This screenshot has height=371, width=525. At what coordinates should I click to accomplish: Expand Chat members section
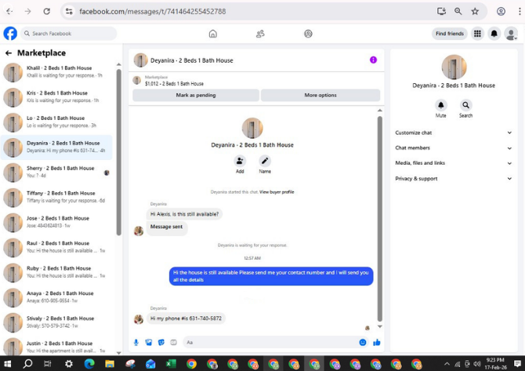click(454, 147)
